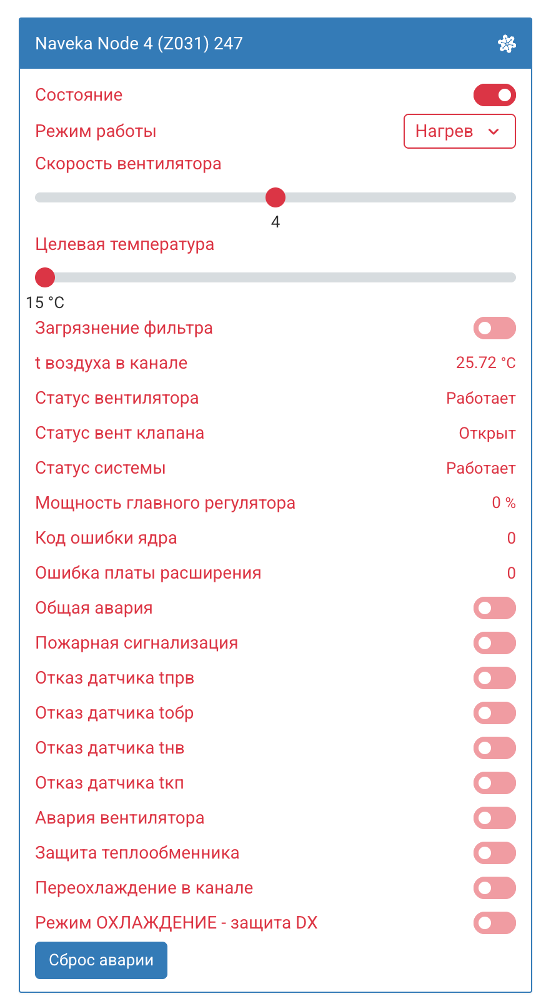Click the Naveka Node 4 header title
Screen dimensions: 551x1006
tap(139, 44)
